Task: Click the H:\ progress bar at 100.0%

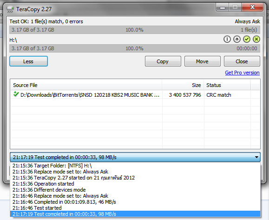Action: pyautogui.click(x=135, y=48)
